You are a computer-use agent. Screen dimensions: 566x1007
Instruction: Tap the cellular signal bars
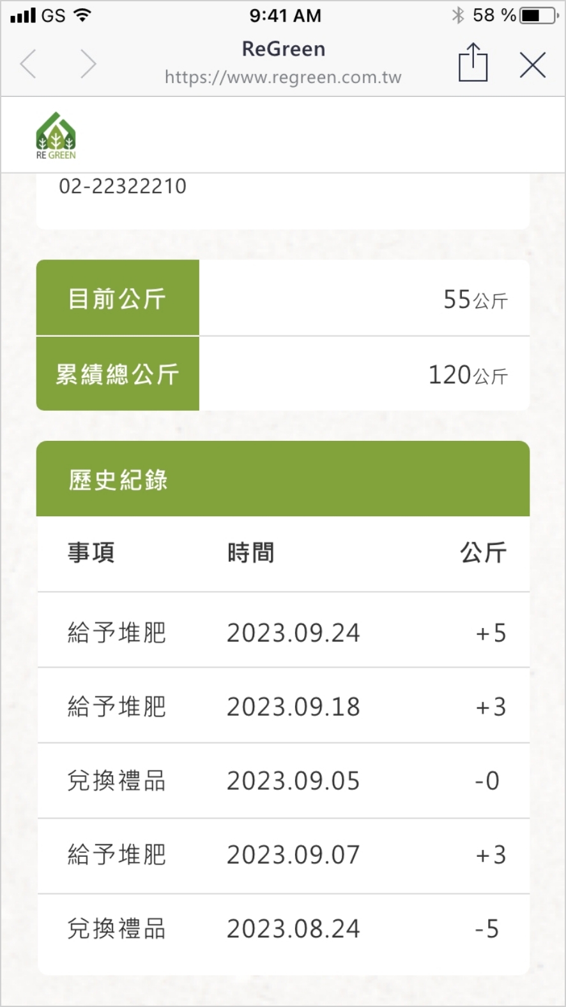[x=23, y=15]
